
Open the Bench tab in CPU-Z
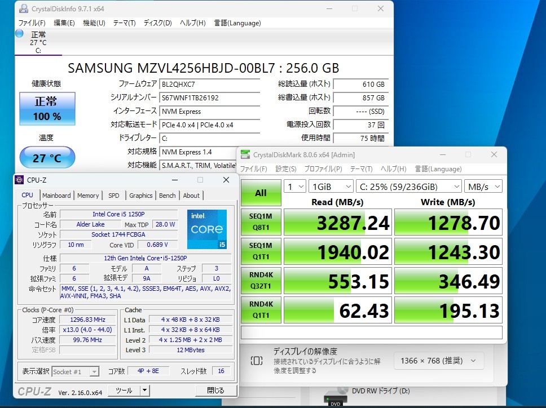(167, 196)
